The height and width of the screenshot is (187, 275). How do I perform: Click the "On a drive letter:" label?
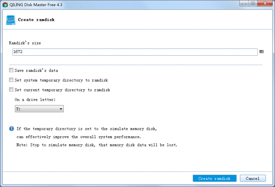point(35,100)
